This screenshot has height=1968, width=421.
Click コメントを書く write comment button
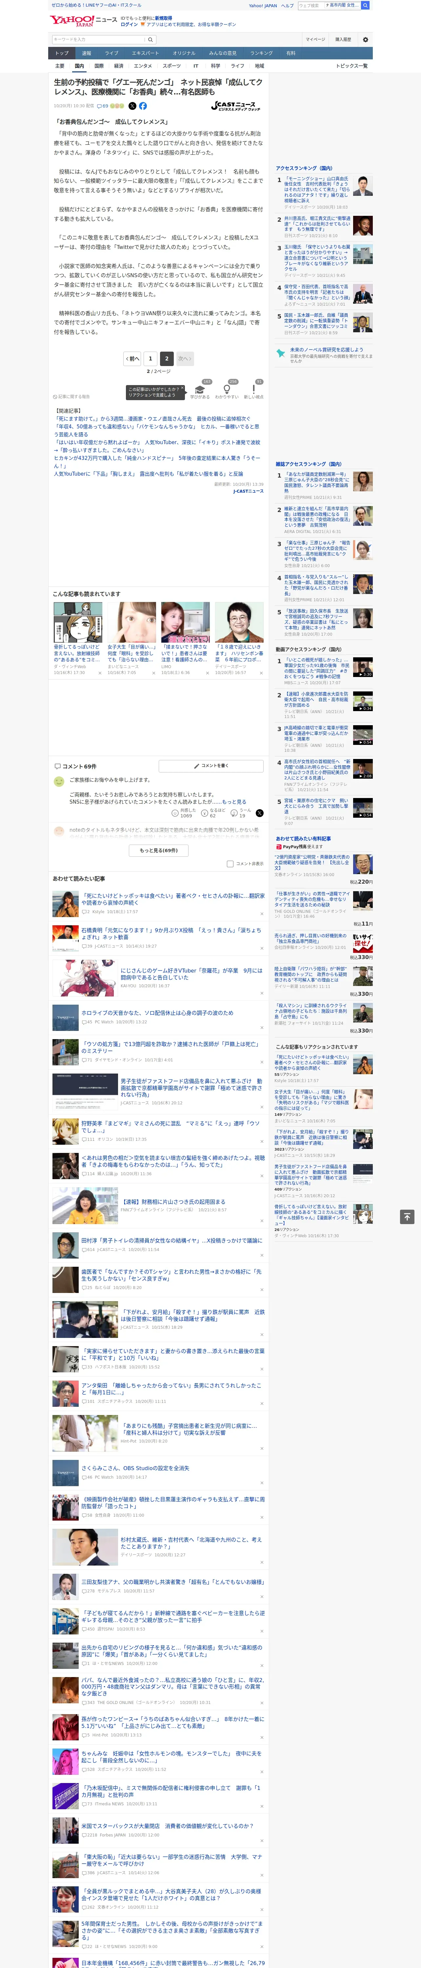point(211,766)
